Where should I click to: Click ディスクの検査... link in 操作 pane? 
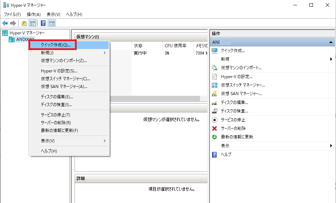[235, 111]
